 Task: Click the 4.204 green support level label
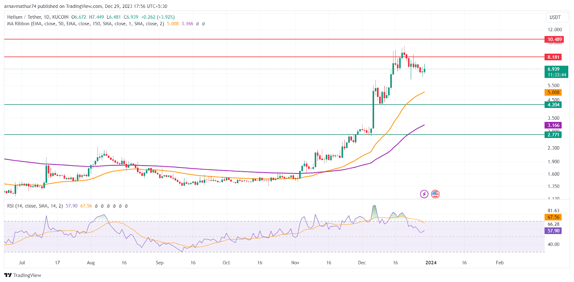point(553,105)
